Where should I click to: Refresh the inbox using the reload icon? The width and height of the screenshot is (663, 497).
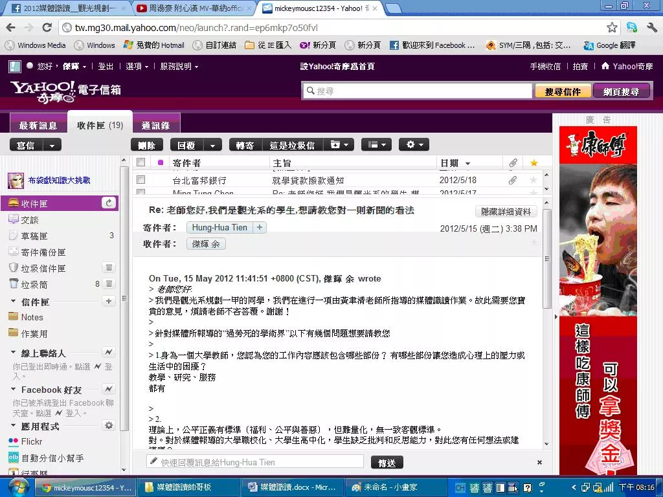[109, 203]
